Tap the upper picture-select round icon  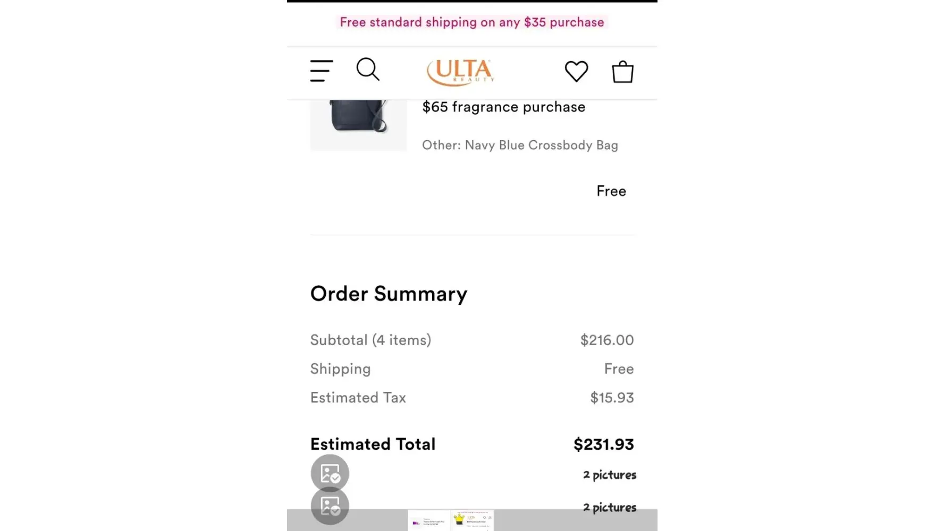[x=330, y=473]
